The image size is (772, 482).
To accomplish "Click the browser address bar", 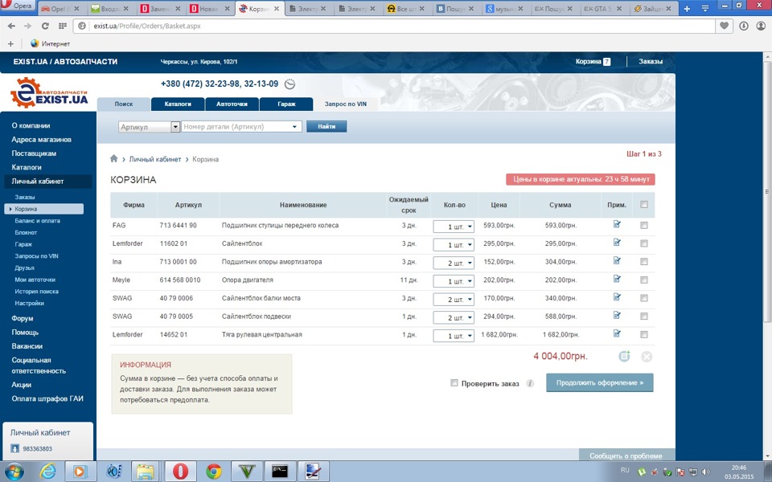I will [394, 26].
